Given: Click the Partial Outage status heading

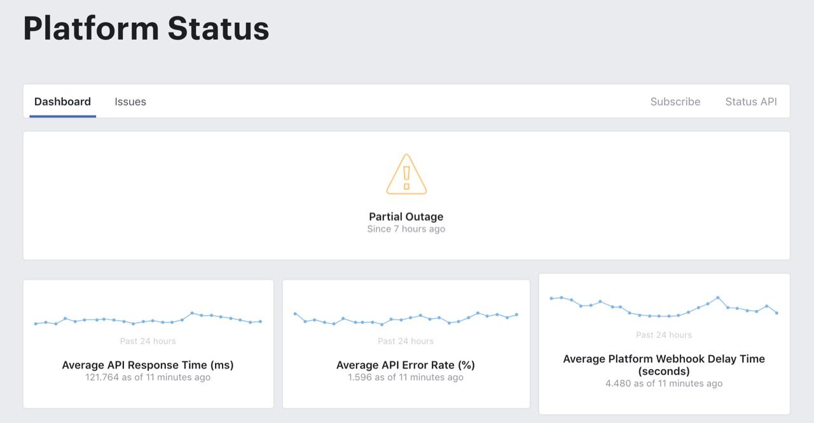Looking at the screenshot, I should [x=406, y=217].
